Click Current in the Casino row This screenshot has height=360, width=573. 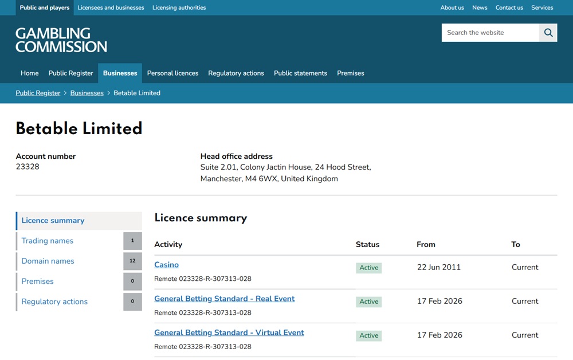click(x=525, y=267)
